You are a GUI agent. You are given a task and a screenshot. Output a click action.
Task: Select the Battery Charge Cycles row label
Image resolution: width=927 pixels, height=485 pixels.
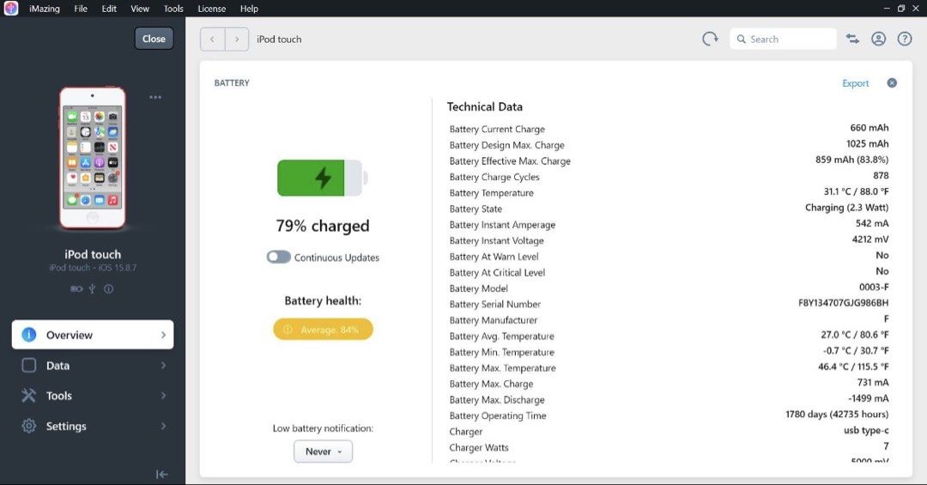coord(494,177)
